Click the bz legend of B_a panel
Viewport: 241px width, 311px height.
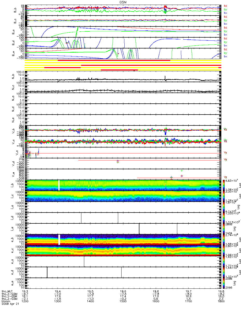click(225, 27)
